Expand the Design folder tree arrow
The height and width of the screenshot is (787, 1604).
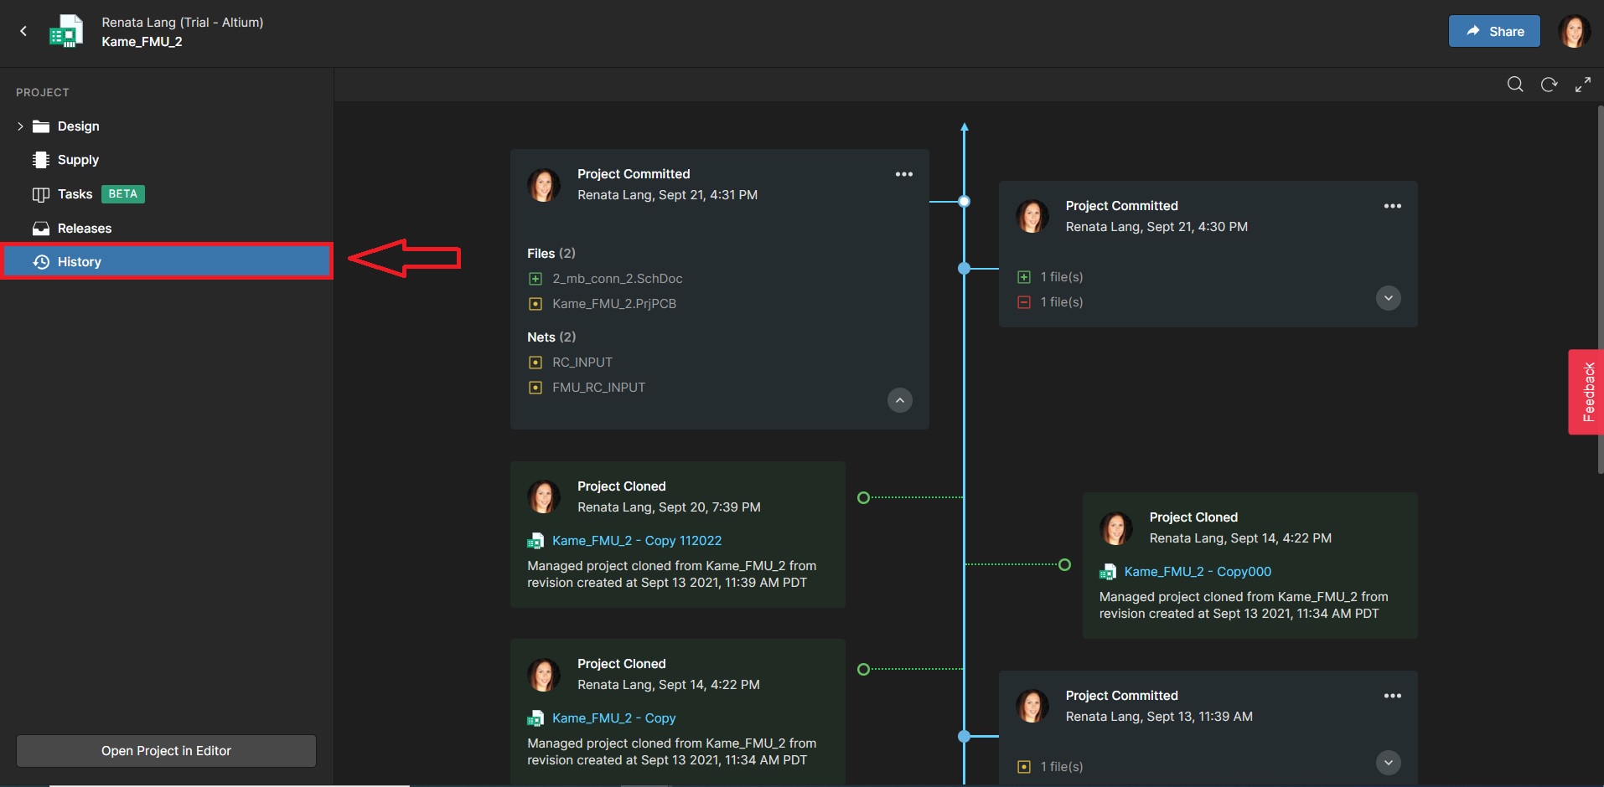click(20, 126)
